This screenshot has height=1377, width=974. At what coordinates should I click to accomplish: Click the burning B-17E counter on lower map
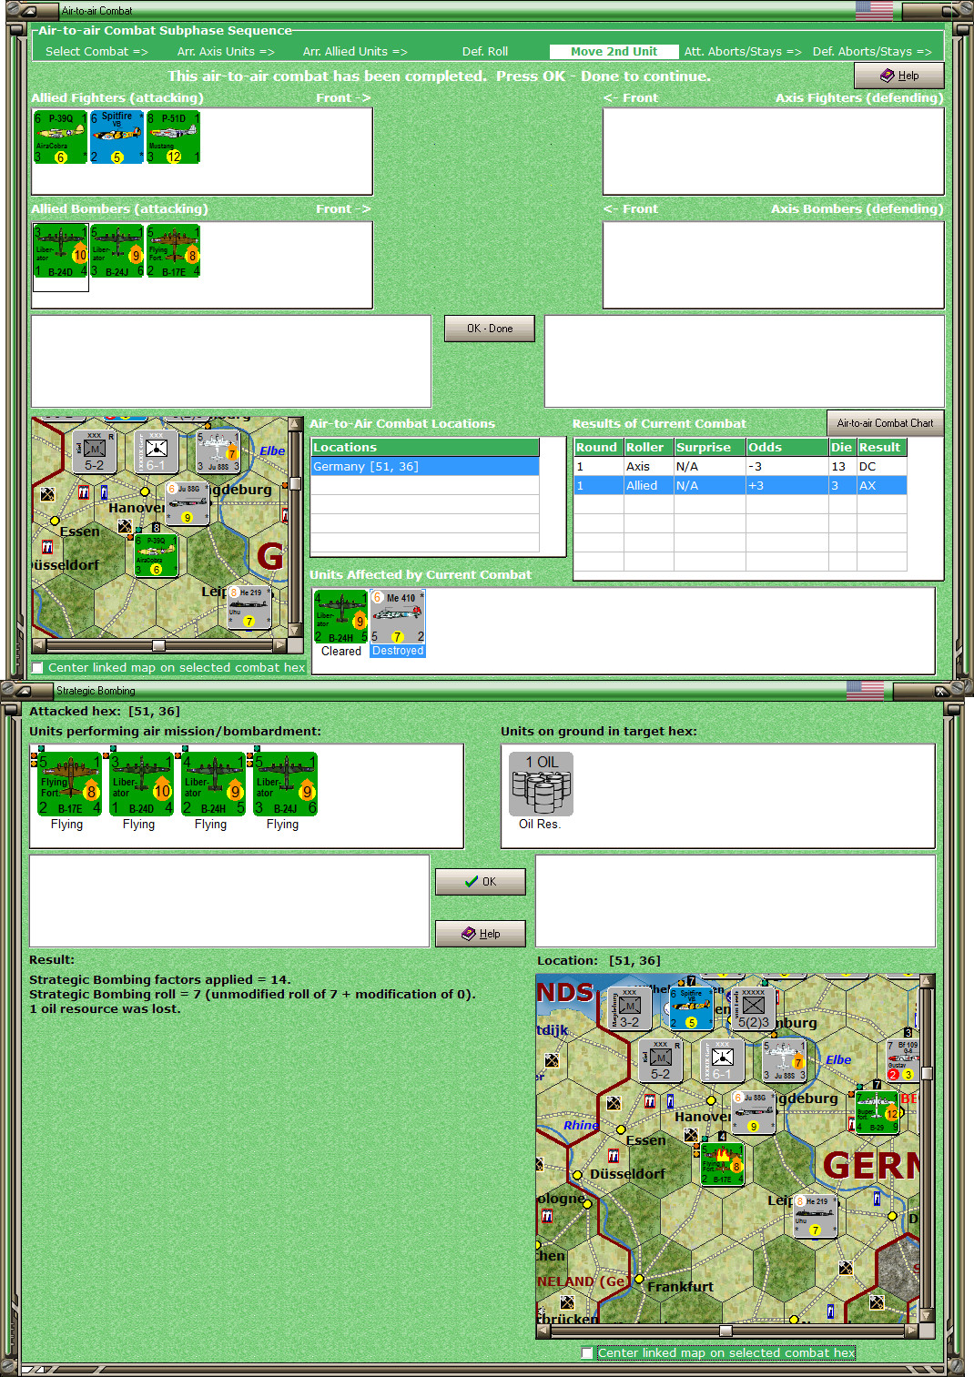722,1164
